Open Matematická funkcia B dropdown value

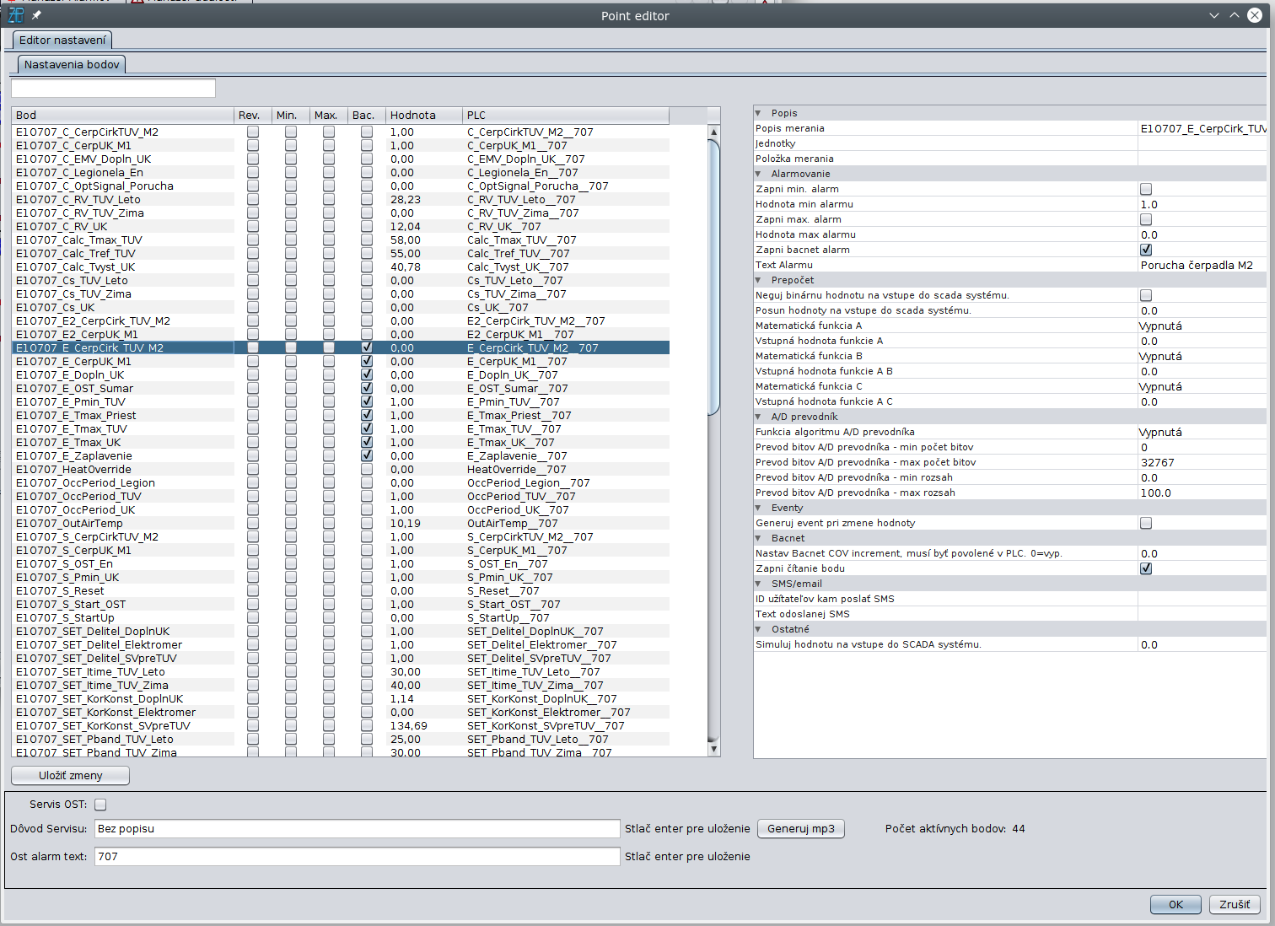pyautogui.click(x=1202, y=356)
